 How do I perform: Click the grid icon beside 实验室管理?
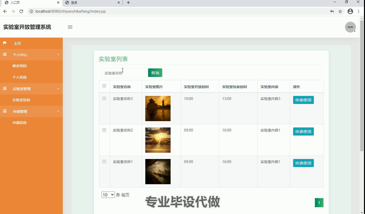(x=5, y=89)
